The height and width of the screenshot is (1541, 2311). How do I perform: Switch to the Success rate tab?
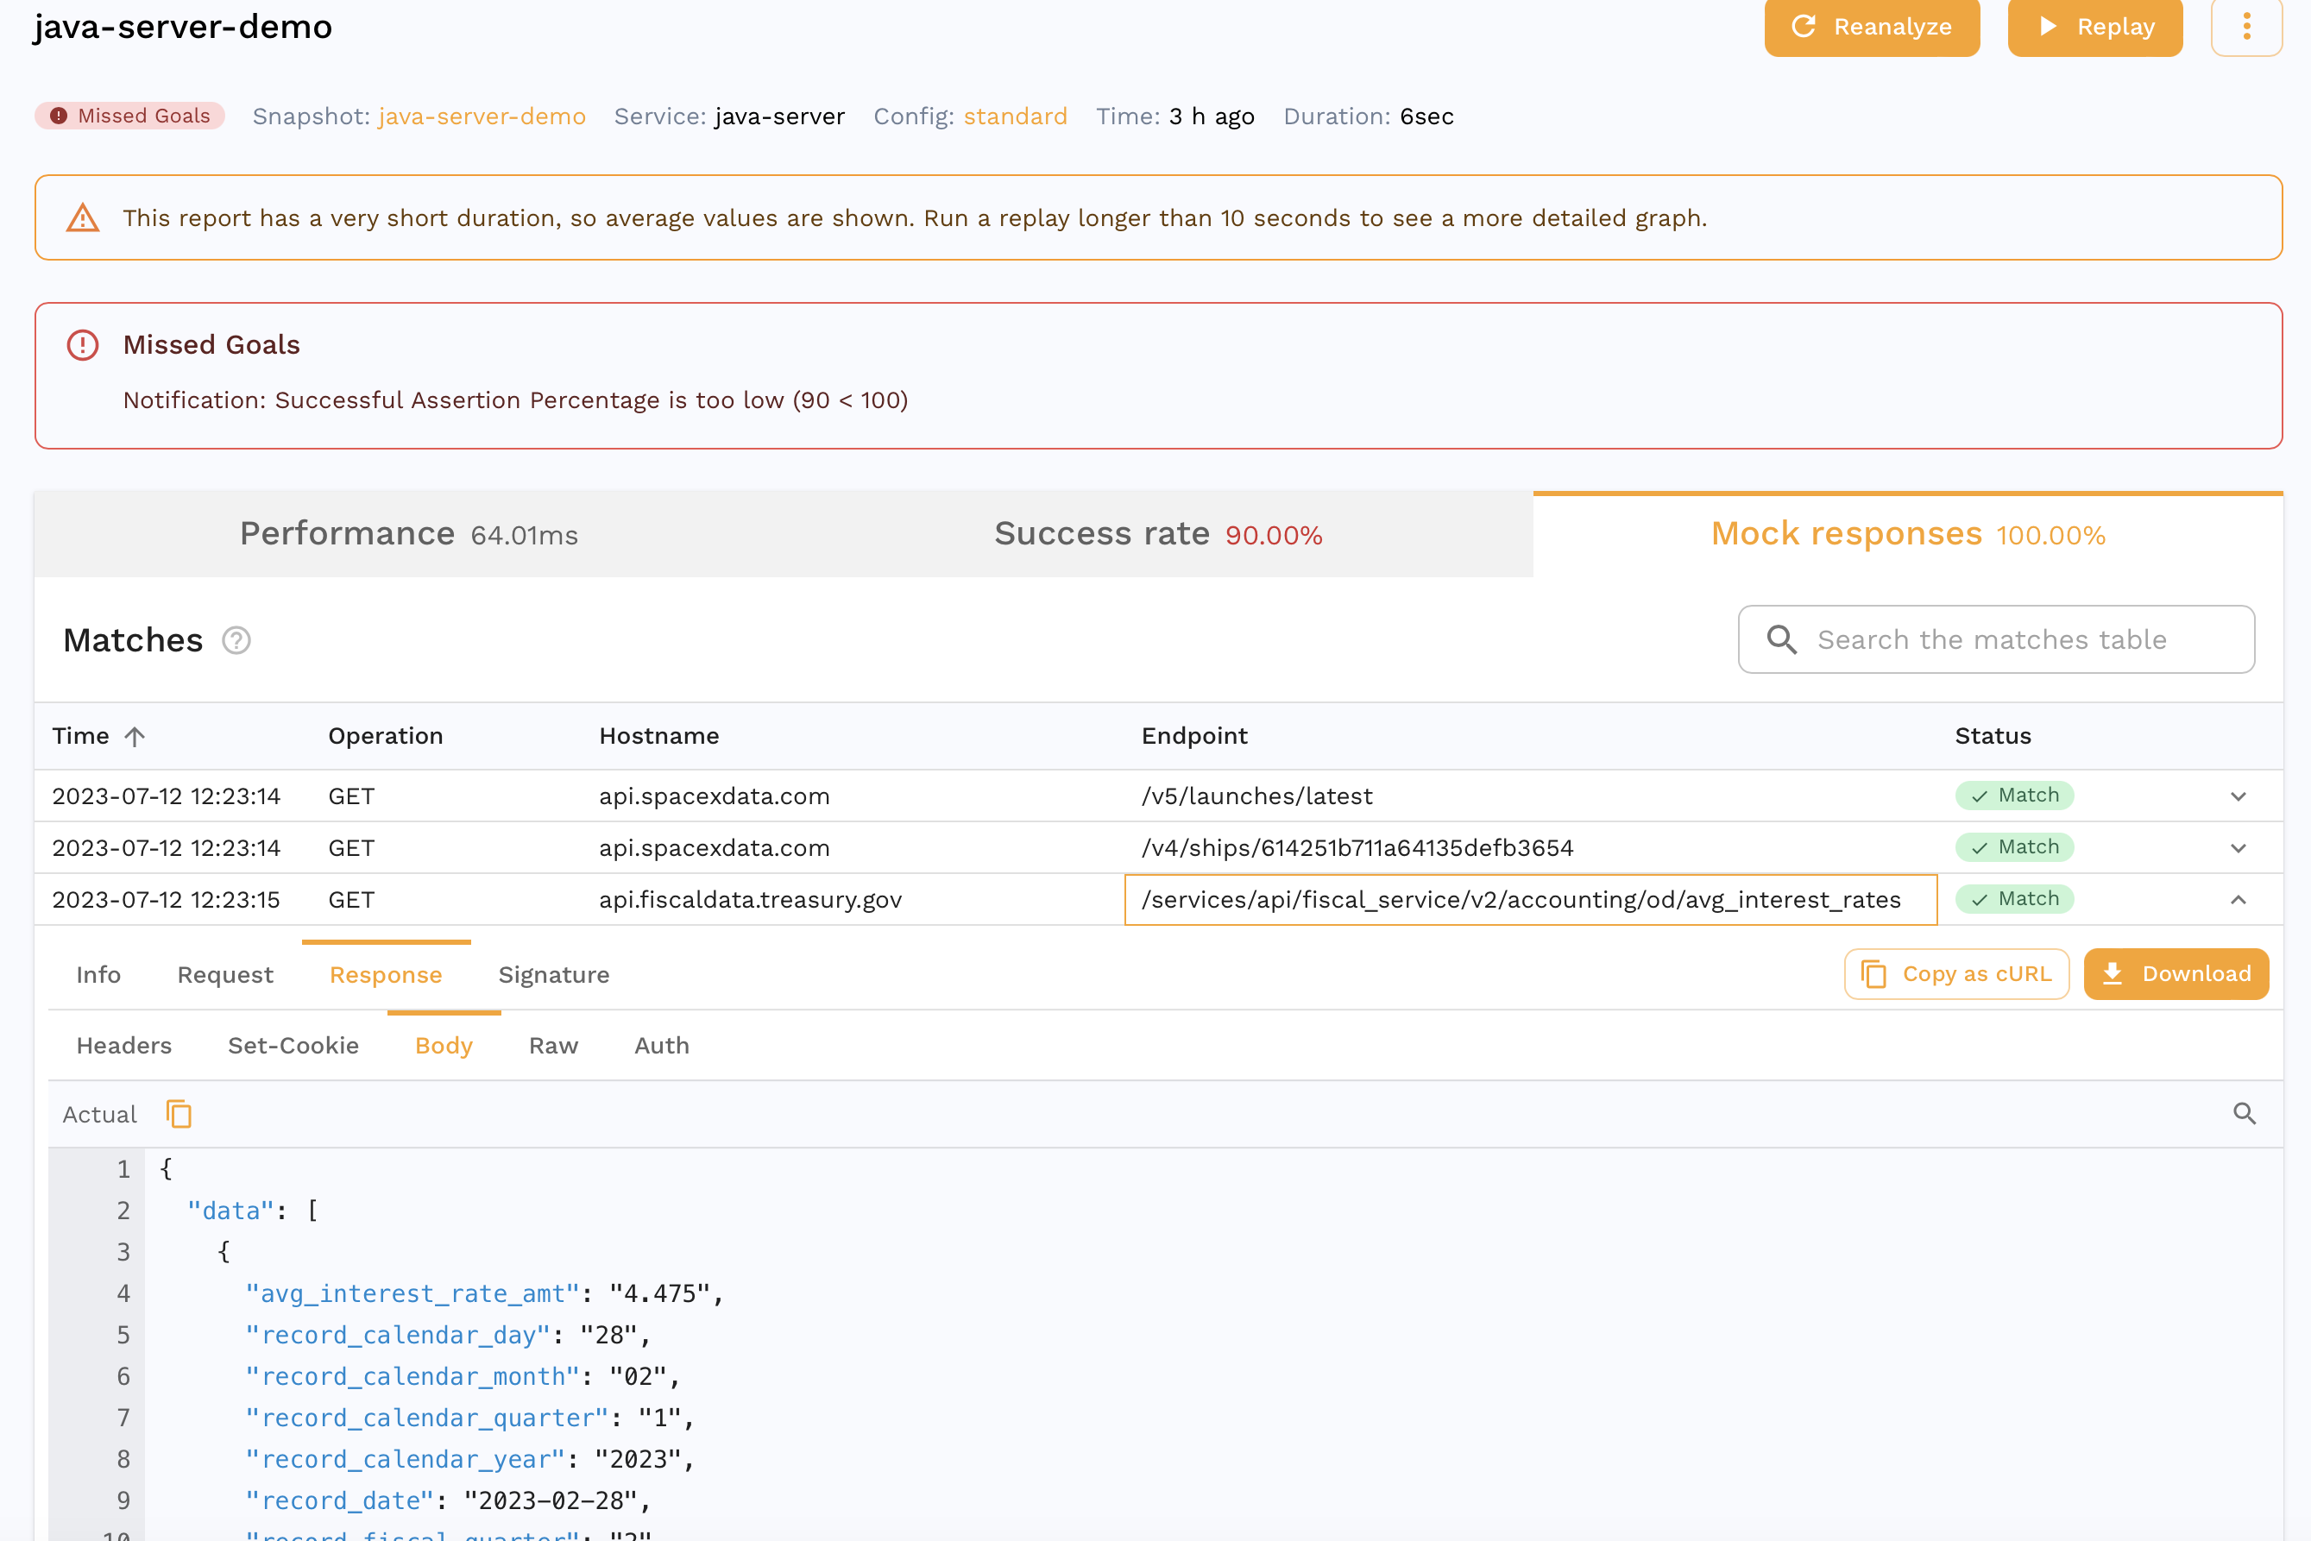coord(1158,533)
